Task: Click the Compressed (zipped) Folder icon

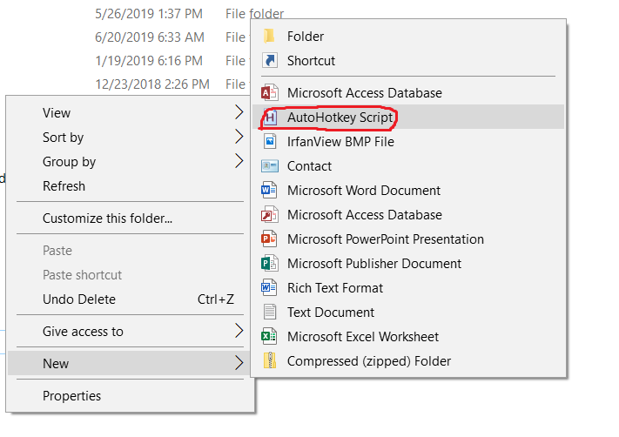Action: coord(270,360)
